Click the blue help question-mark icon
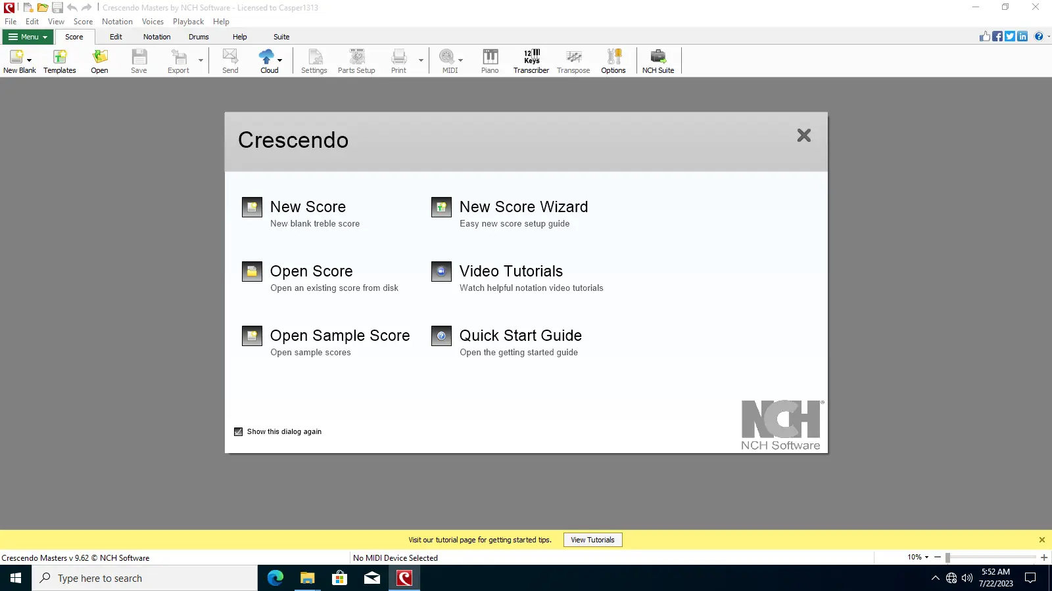Viewport: 1052px width, 591px height. pyautogui.click(x=1038, y=37)
